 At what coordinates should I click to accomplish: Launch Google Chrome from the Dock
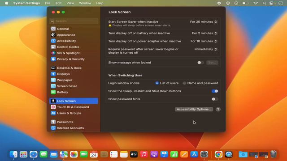218,154
